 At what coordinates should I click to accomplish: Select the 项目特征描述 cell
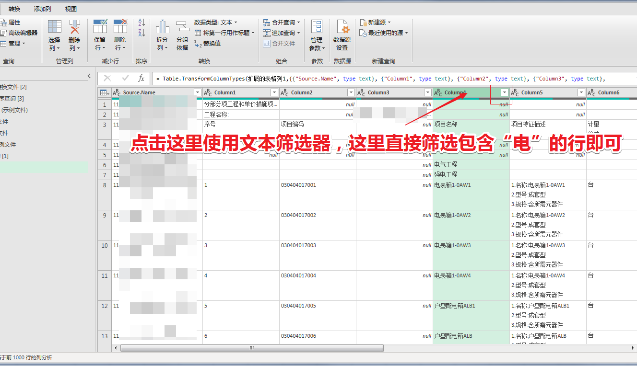coord(548,130)
